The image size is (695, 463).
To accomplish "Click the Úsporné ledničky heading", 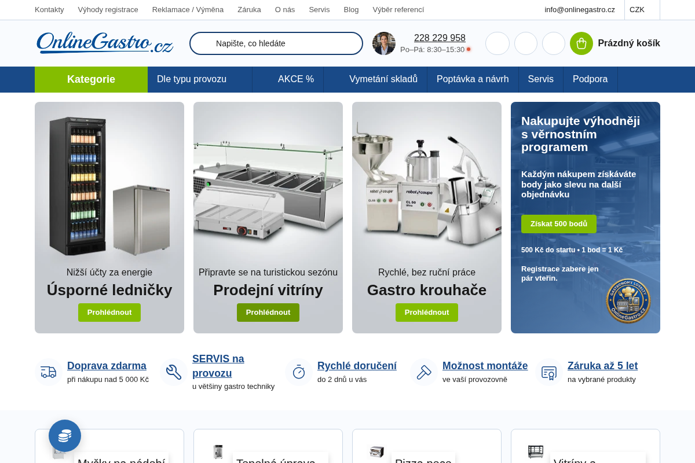I will coord(109,290).
